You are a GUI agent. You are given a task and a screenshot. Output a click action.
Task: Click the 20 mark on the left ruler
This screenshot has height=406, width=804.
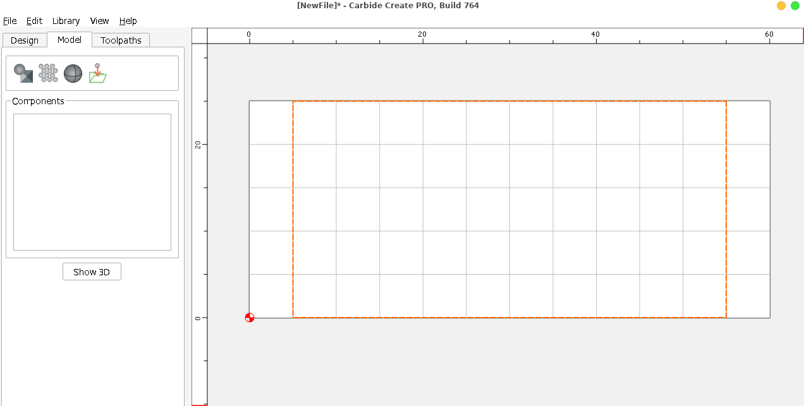[198, 144]
